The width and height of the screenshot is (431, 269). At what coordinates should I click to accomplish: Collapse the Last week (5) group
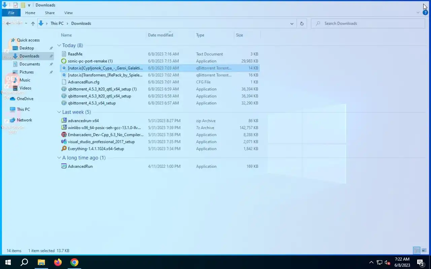[59, 112]
